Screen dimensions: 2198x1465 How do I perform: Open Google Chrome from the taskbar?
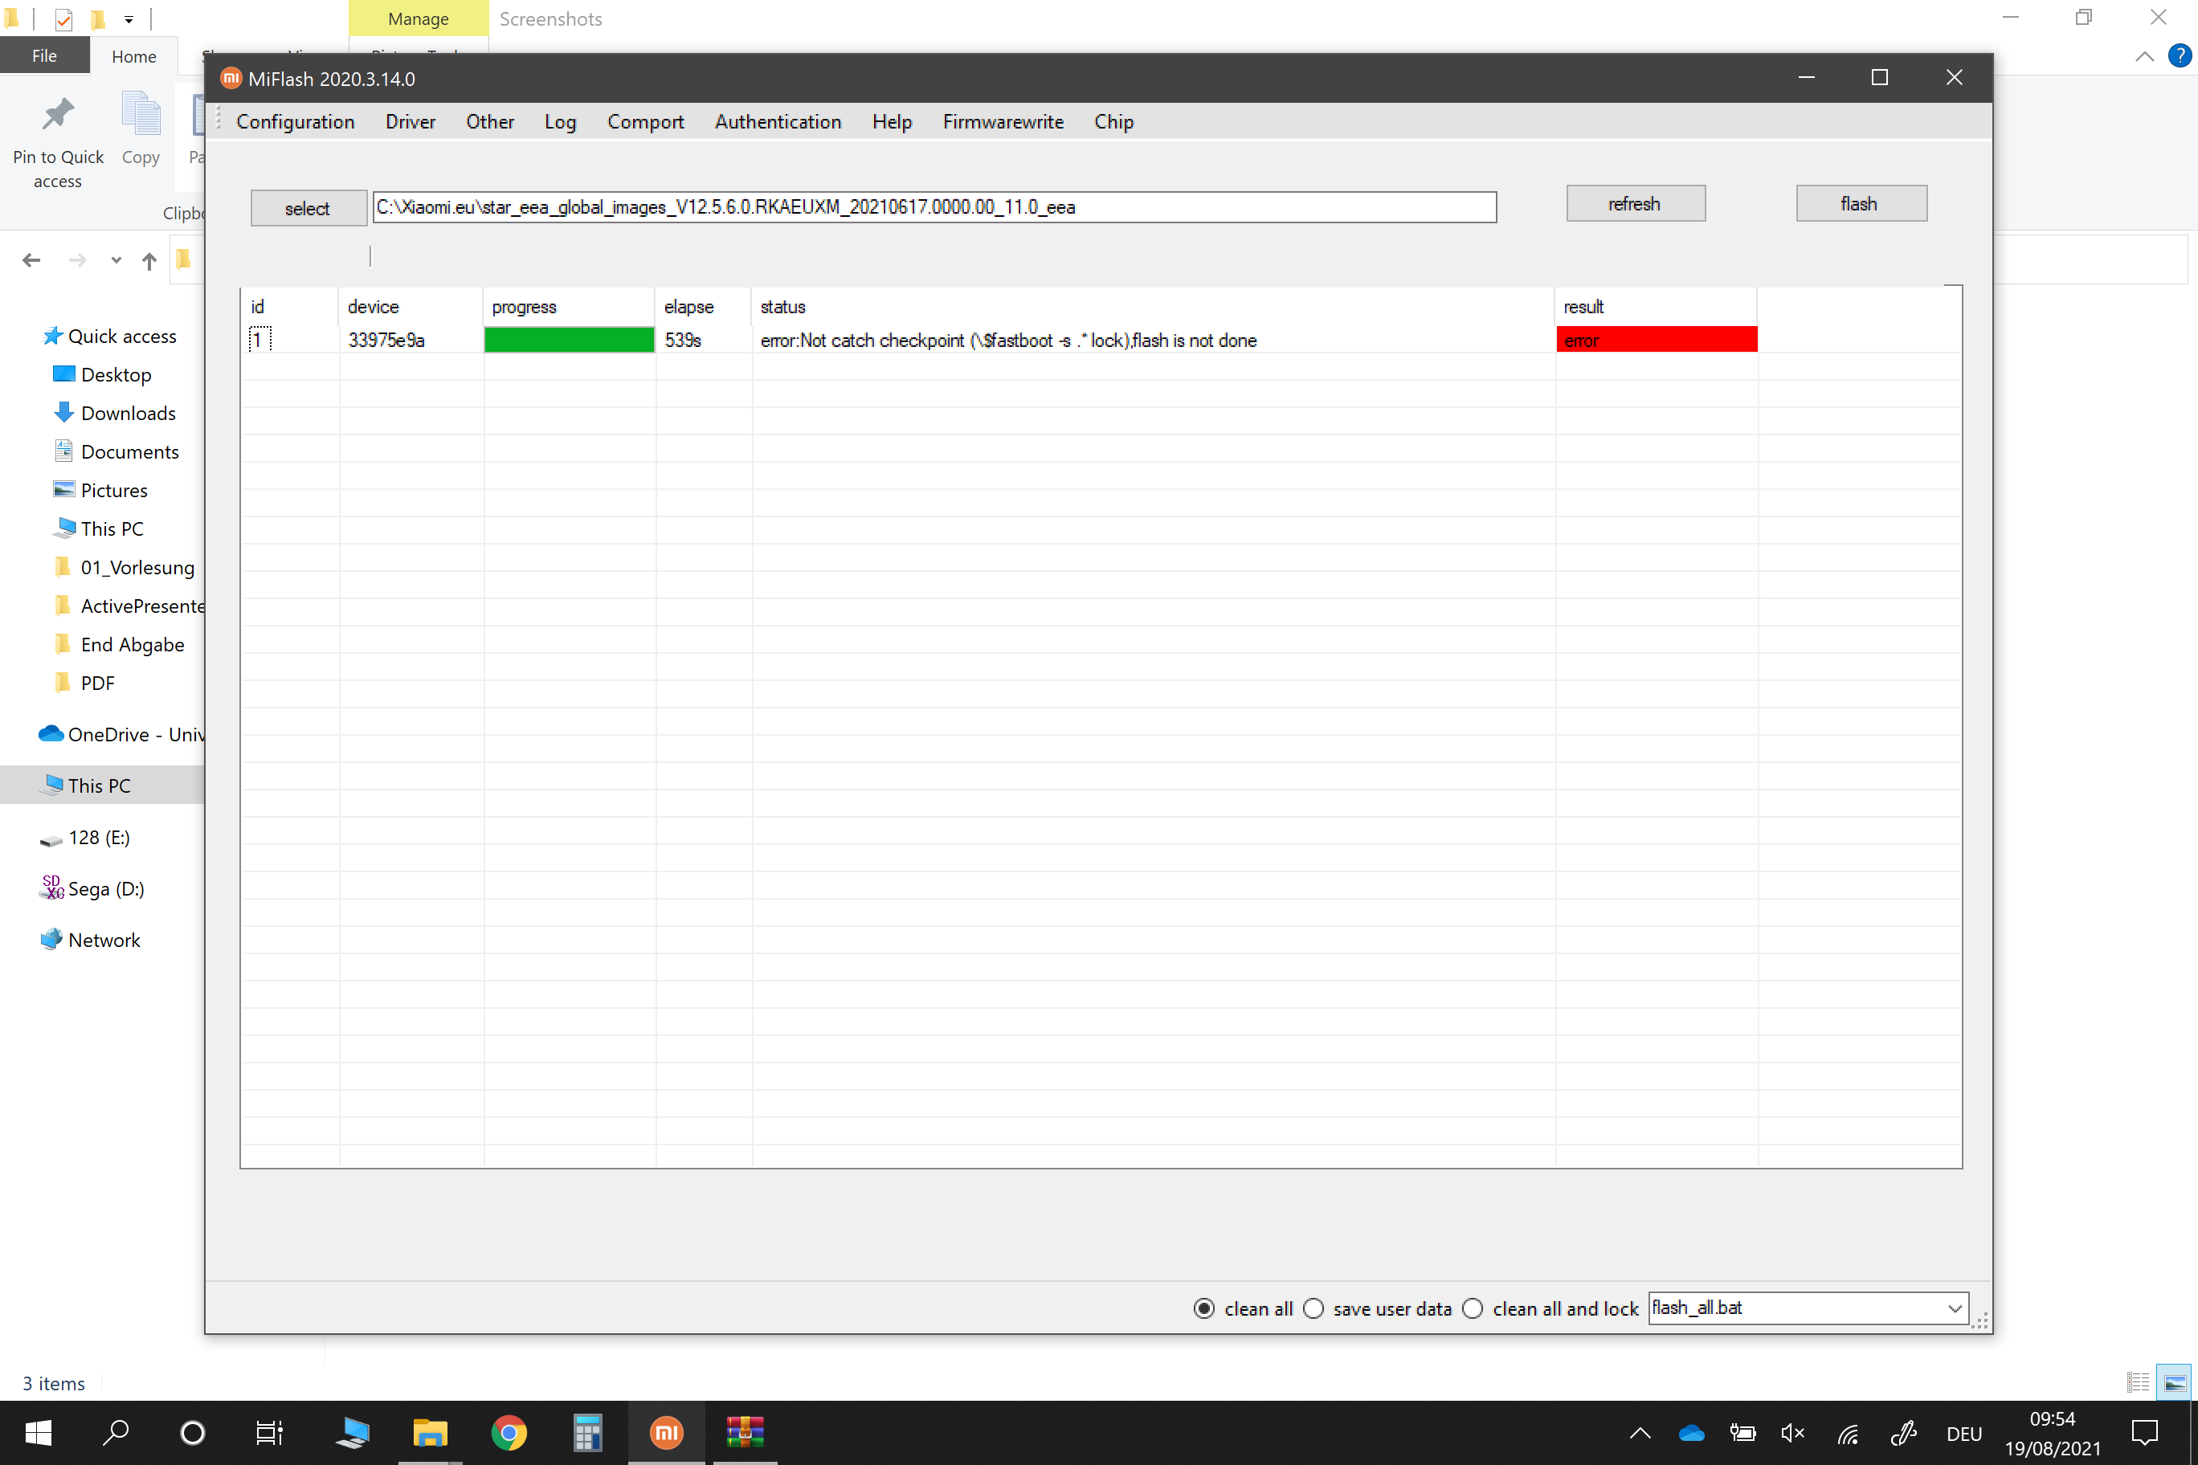click(509, 1432)
